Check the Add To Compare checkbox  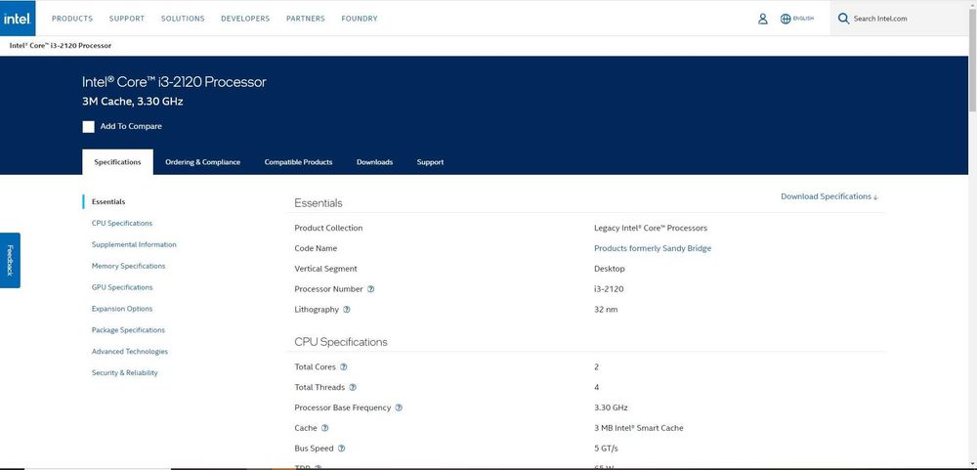[x=89, y=127]
